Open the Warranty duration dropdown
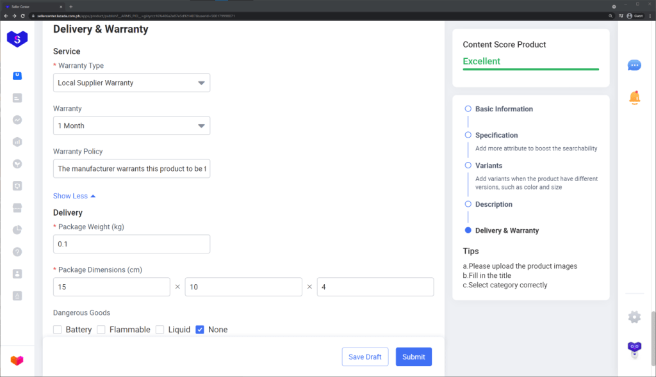The width and height of the screenshot is (656, 377). [131, 126]
